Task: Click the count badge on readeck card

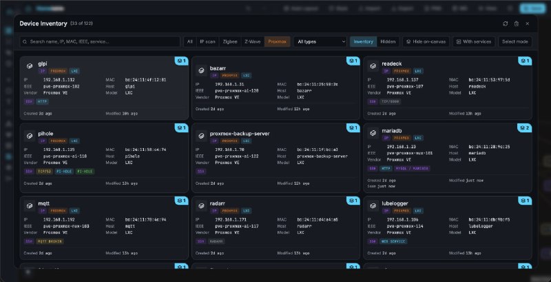Action: click(x=525, y=61)
